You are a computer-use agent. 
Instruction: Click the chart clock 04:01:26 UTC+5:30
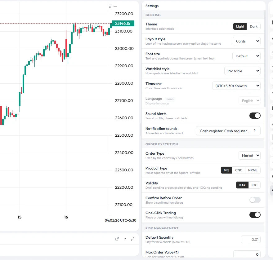pos(120,220)
